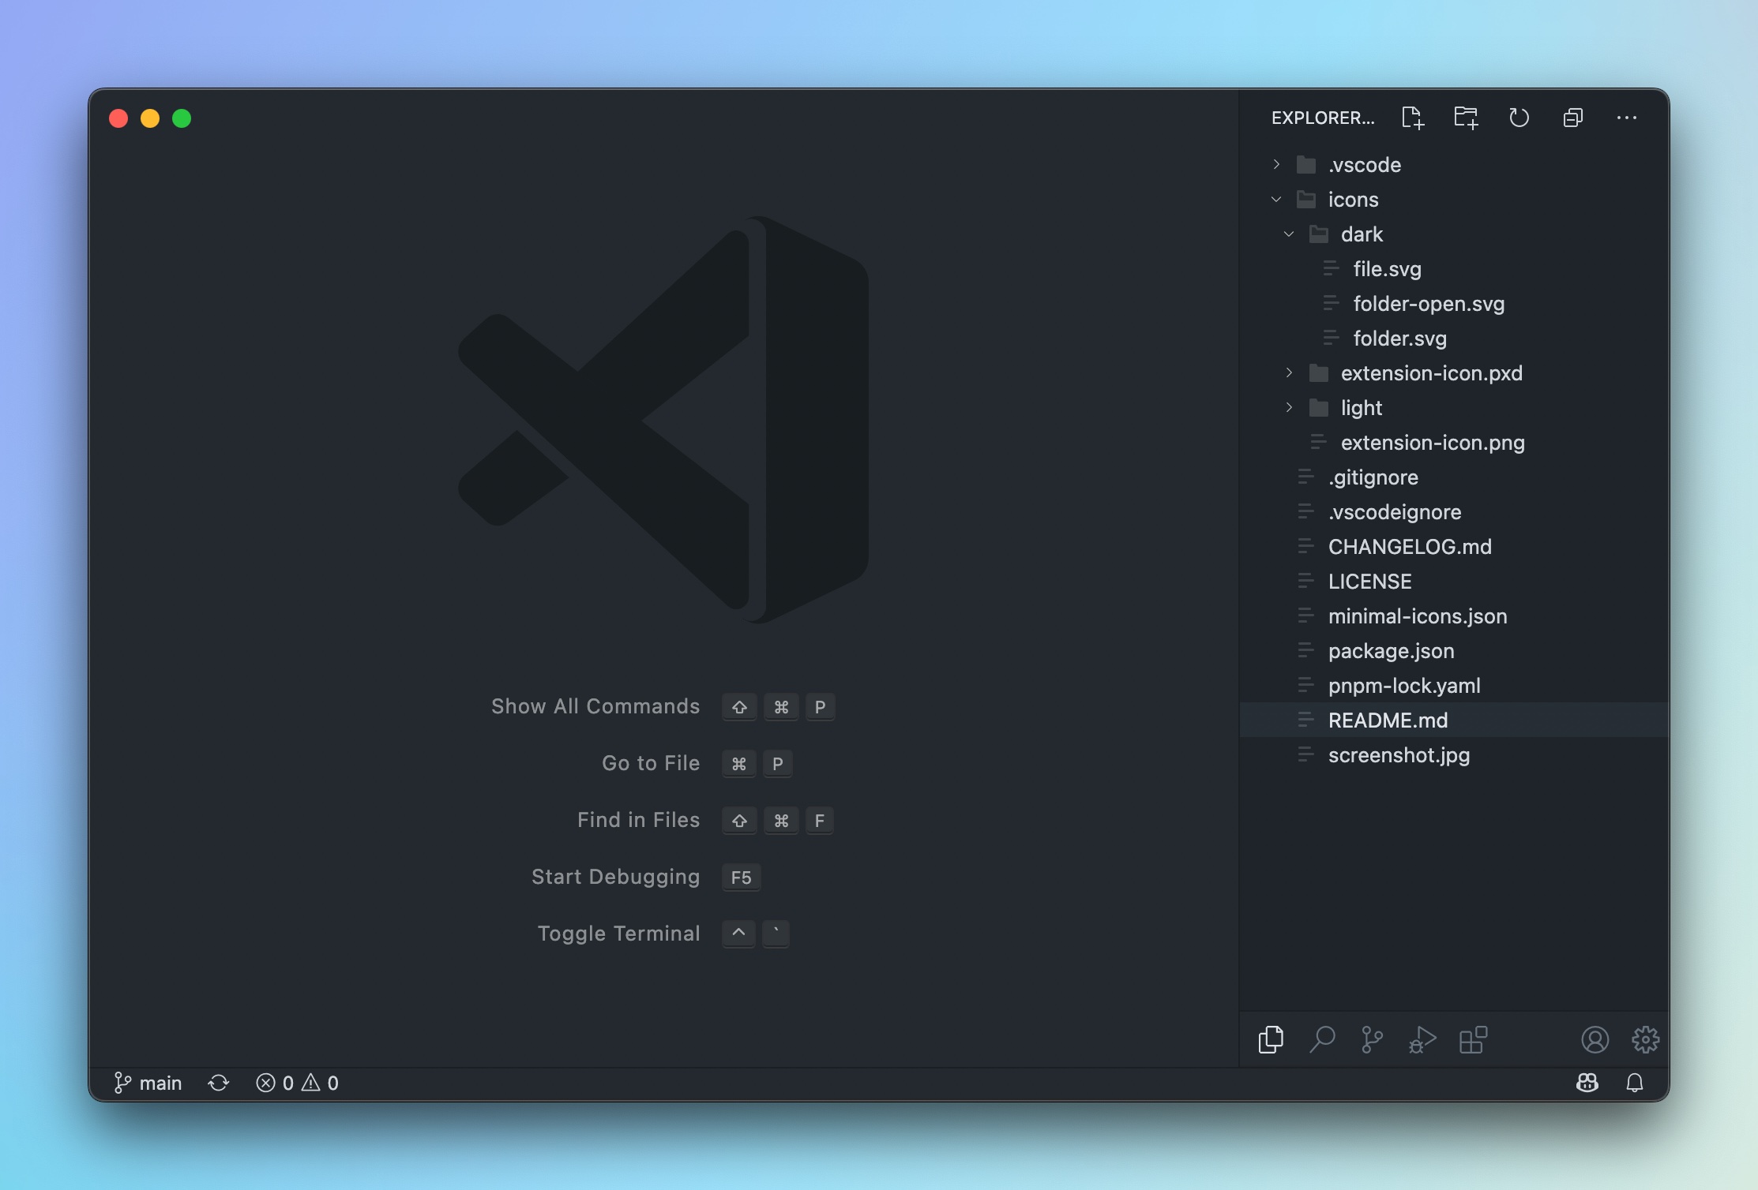Viewport: 1758px width, 1190px height.
Task: Expand the light folder
Action: click(1361, 408)
